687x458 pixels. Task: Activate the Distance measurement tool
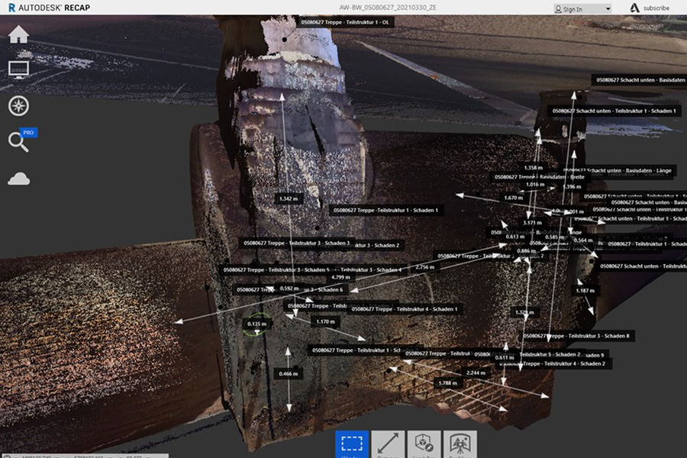[388, 445]
